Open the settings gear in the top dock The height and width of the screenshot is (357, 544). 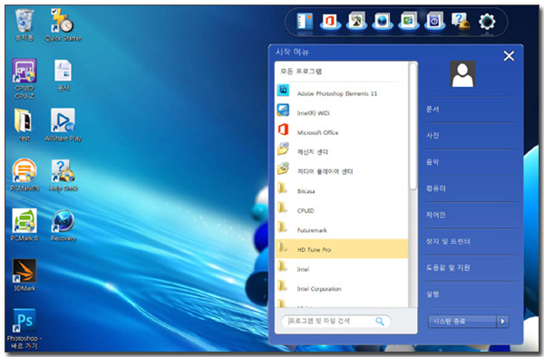(x=487, y=22)
